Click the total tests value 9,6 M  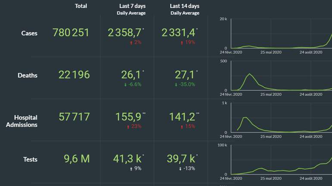pyautogui.click(x=77, y=159)
